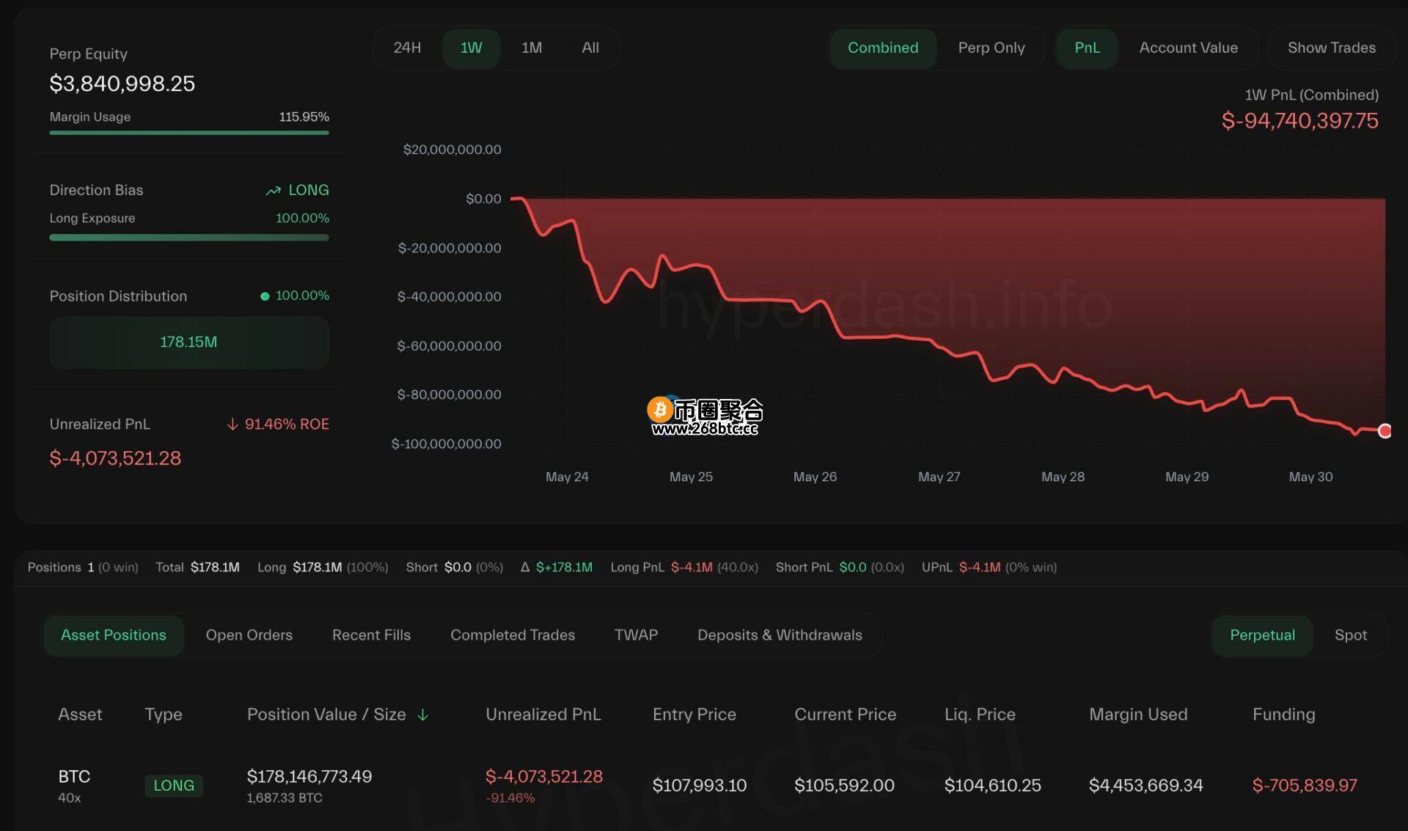Screen dimensions: 1408x831
Task: Click the Show Trades button
Action: [1331, 48]
